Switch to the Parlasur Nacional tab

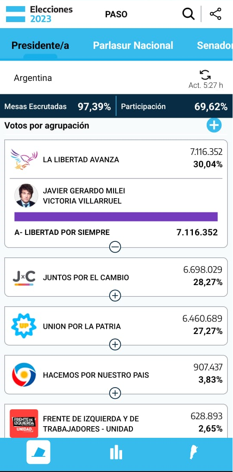(x=133, y=45)
